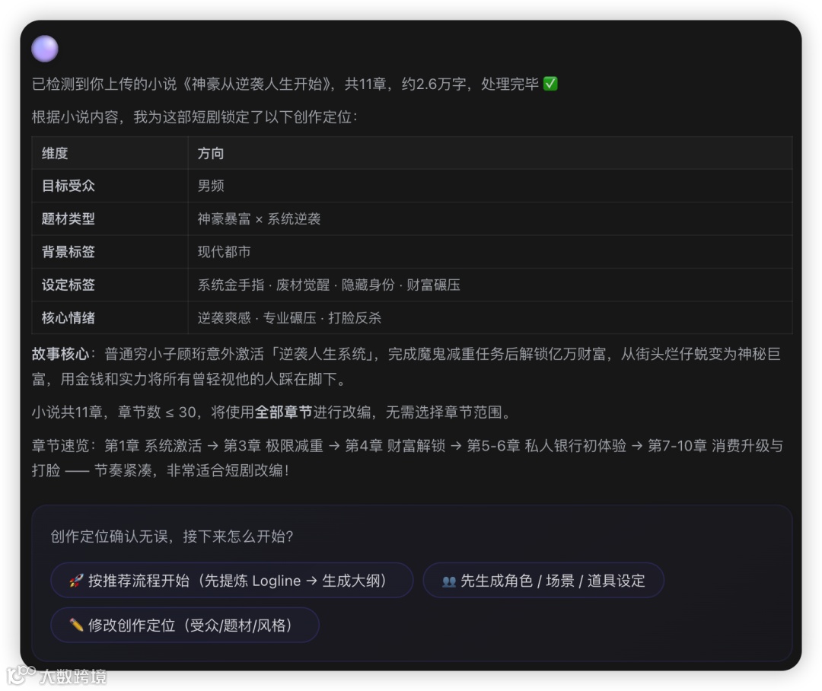Click the green checkmark after 处理完毕
Viewport: 822px width, 691px height.
pos(550,84)
